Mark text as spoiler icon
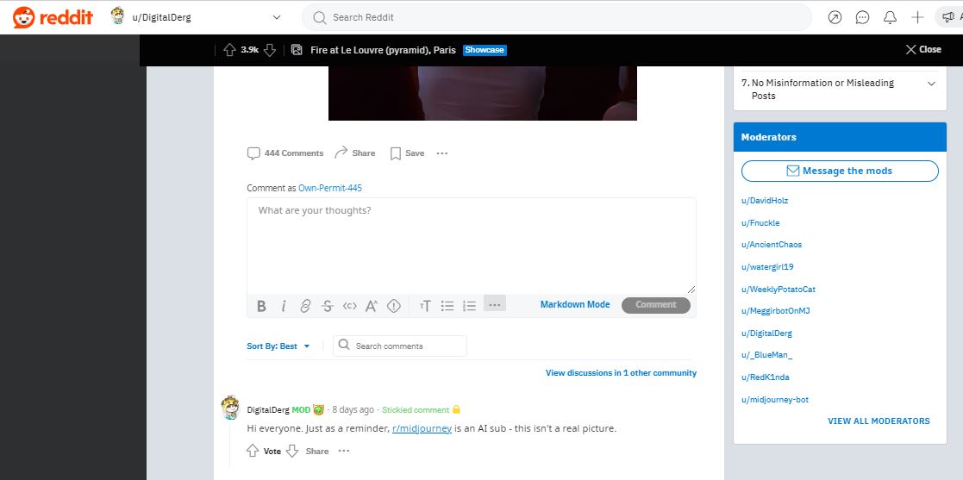 [x=394, y=306]
